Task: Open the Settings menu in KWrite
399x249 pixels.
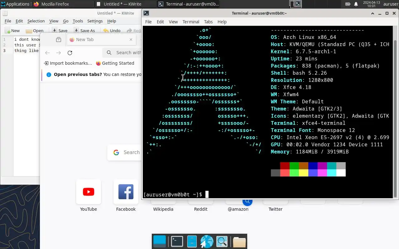Action: click(x=95, y=21)
